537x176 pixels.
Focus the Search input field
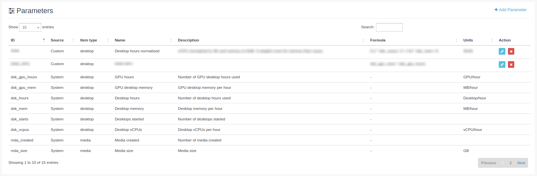(x=389, y=27)
